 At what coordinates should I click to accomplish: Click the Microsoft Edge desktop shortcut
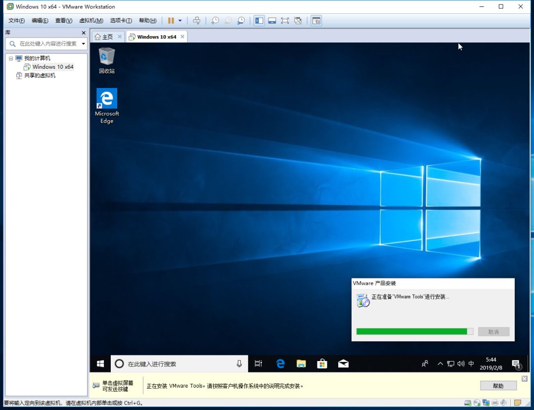point(107,106)
